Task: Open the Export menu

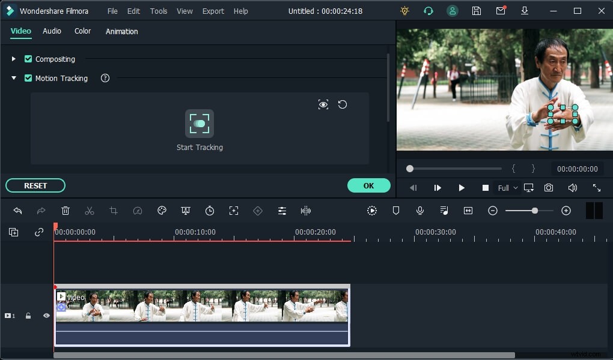Action: 213,11
